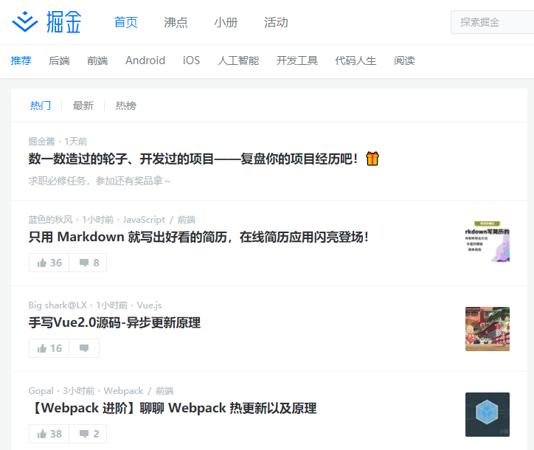Open the 首页 navigation tab
Image resolution: width=534 pixels, height=450 pixels.
click(x=125, y=22)
